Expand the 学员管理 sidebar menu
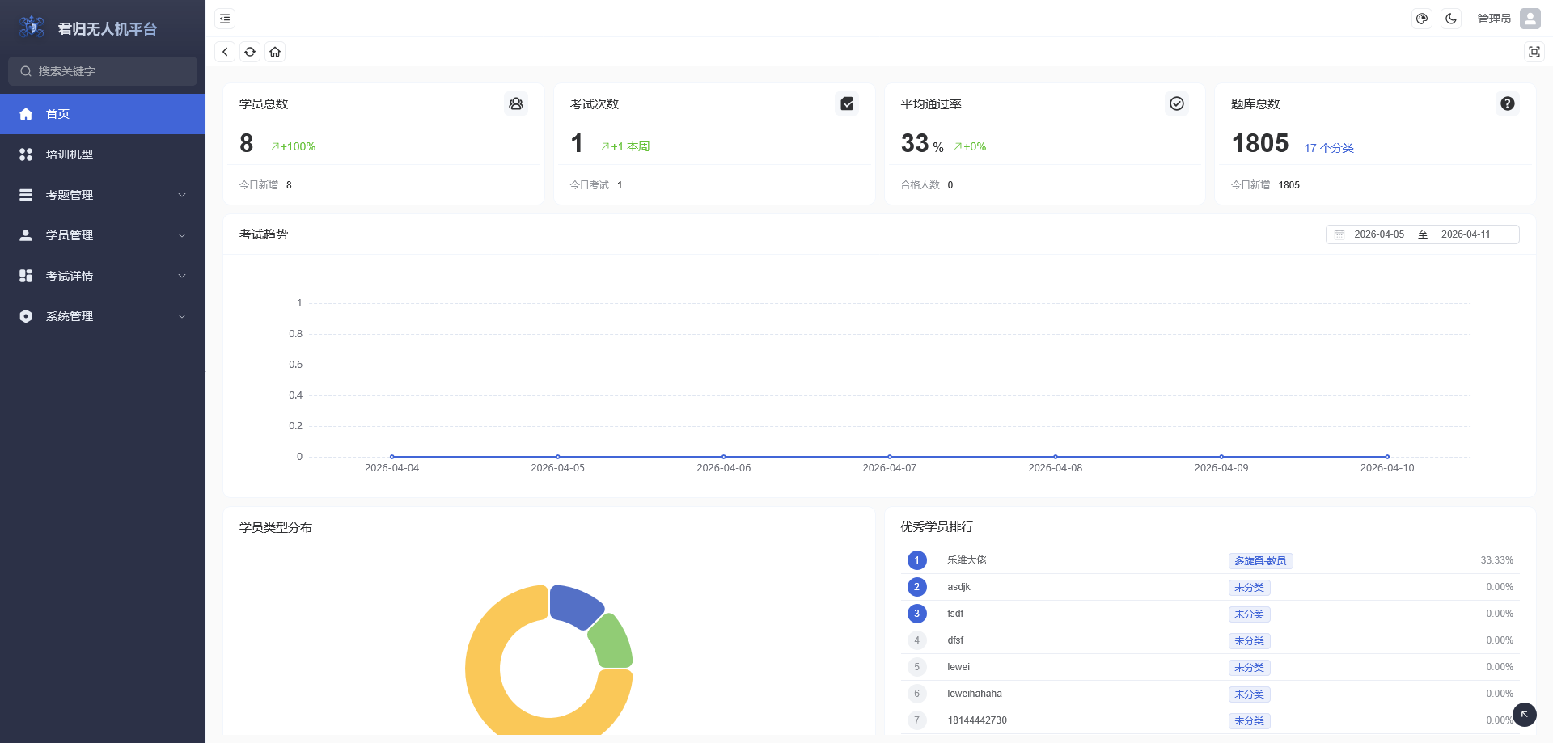The width and height of the screenshot is (1553, 743). click(x=103, y=235)
